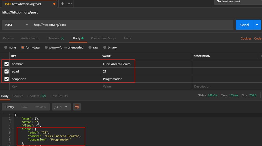
Task: Open the Headers (9) request tab
Action: pyautogui.click(x=56, y=38)
